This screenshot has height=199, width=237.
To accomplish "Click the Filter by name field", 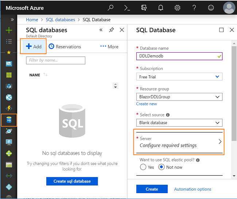I will point(56,60).
